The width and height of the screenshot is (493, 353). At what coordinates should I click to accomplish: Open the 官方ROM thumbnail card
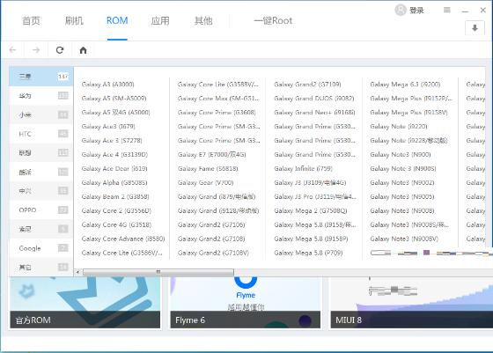[x=85, y=303]
